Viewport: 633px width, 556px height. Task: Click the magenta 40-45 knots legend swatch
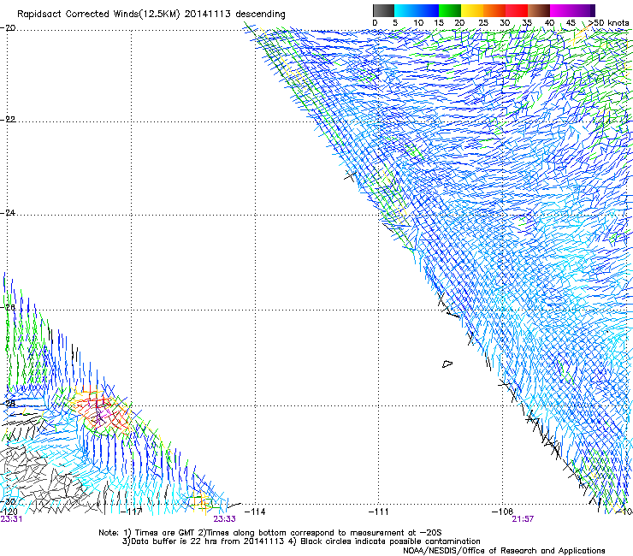(561, 10)
